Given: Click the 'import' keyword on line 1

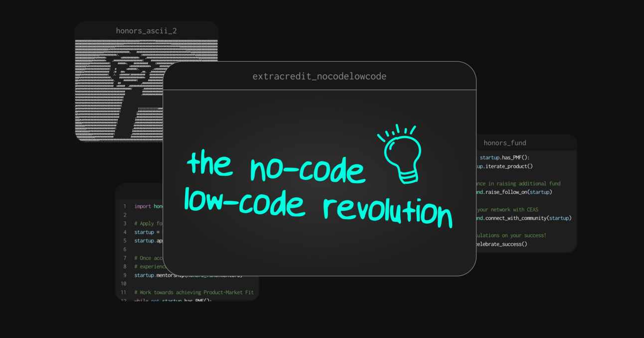Looking at the screenshot, I should [143, 206].
